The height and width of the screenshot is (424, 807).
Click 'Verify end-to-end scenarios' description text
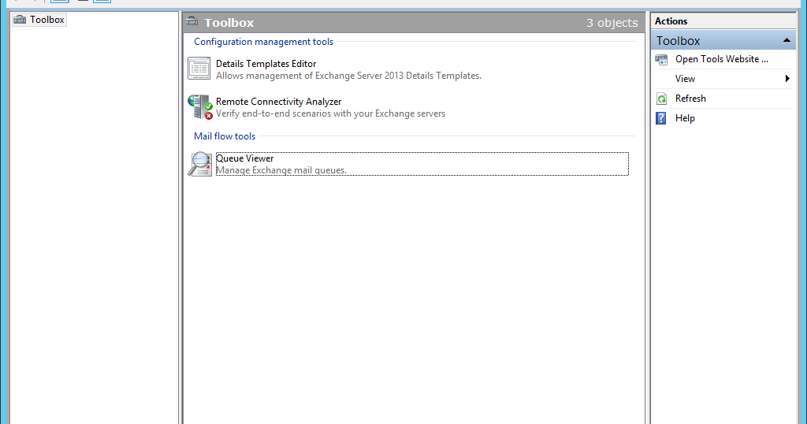[330, 113]
